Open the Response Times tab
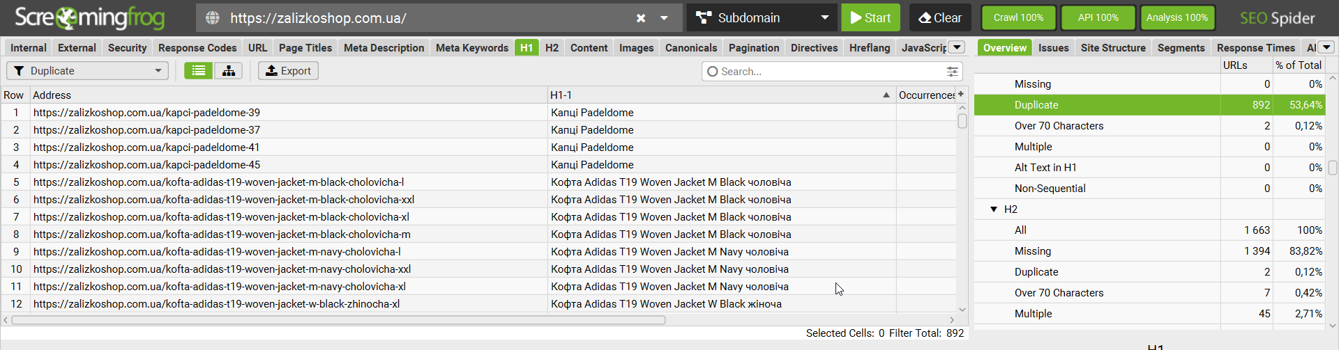Screen dimensions: 1339x350 tap(1256, 47)
